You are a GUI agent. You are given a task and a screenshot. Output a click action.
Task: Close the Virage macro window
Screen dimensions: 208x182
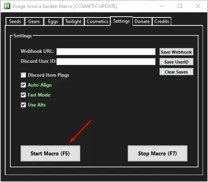tap(198, 6)
